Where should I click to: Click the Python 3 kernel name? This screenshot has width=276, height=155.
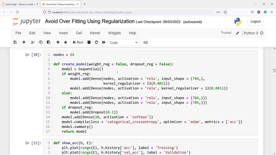[x=251, y=33]
